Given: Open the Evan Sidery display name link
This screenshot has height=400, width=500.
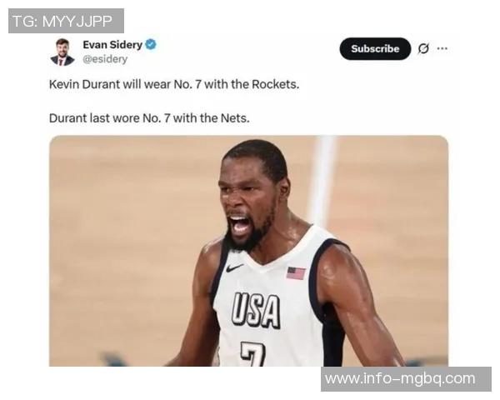Looking at the screenshot, I should 112,44.
